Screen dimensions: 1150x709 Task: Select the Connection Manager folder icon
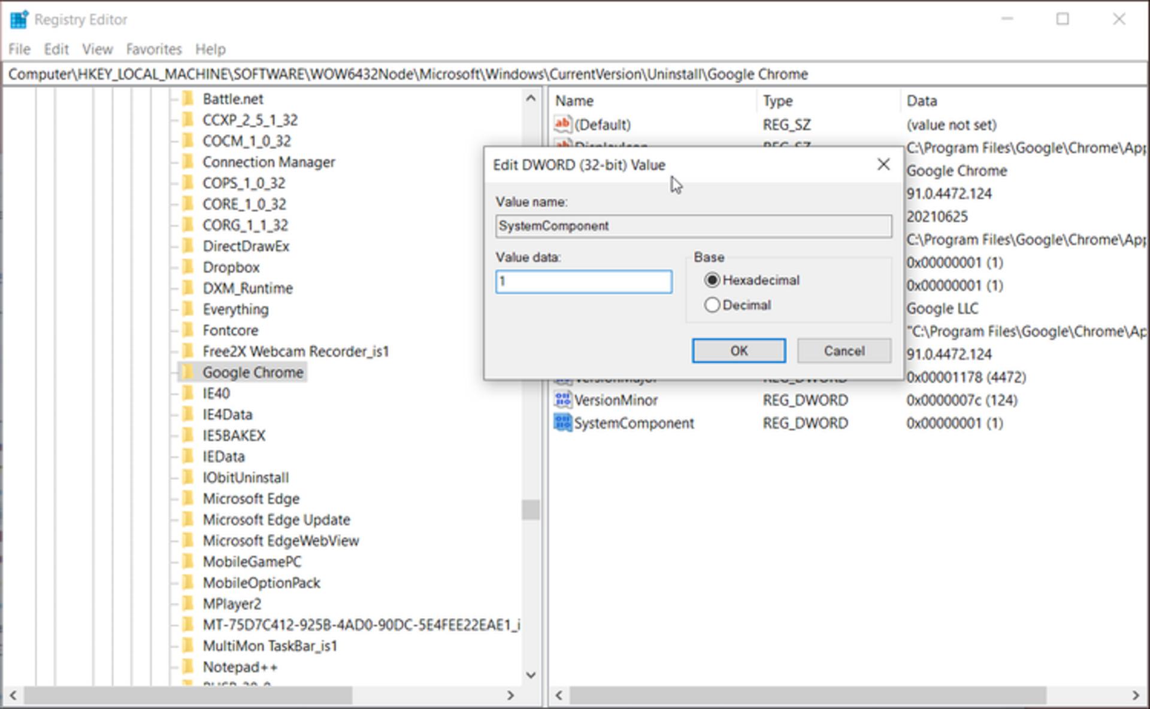[187, 162]
